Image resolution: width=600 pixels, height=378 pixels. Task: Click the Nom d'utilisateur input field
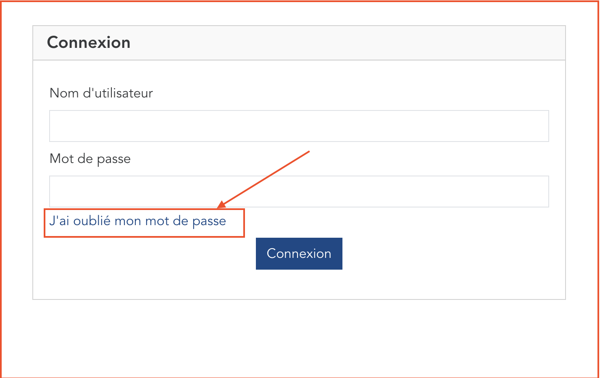299,126
